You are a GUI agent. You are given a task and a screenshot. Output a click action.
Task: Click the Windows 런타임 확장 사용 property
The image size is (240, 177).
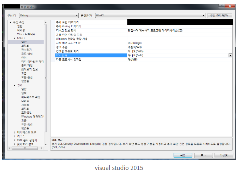click(x=72, y=39)
